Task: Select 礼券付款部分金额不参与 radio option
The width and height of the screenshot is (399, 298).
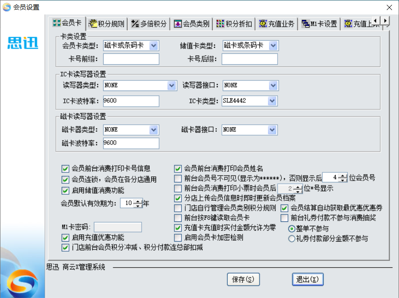Action: click(292, 238)
